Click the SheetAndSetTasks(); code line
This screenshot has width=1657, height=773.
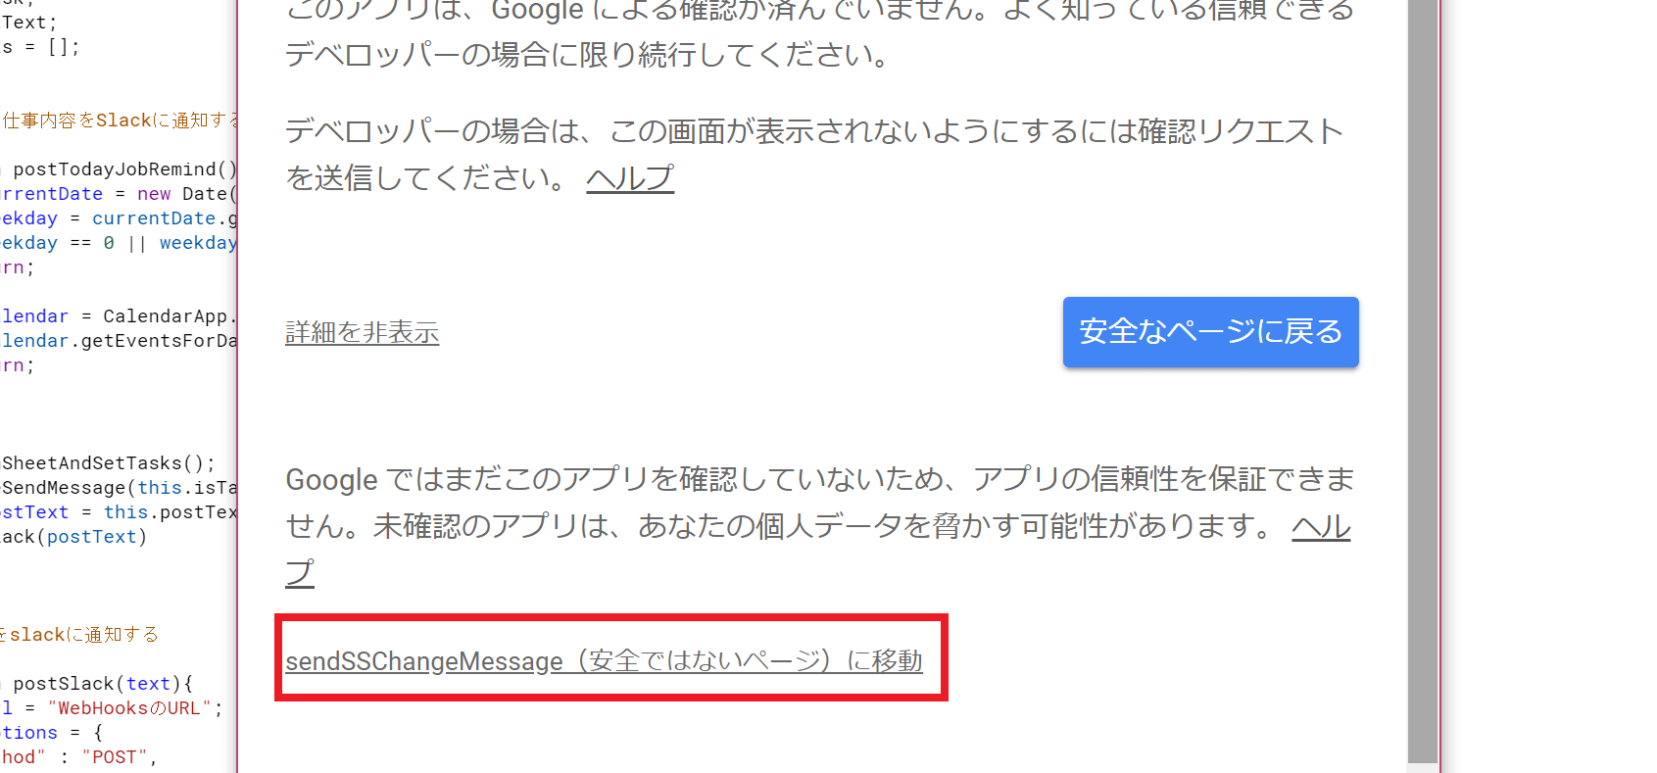tap(108, 463)
